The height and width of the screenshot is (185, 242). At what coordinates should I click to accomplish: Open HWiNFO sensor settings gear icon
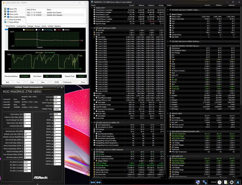[231, 182]
